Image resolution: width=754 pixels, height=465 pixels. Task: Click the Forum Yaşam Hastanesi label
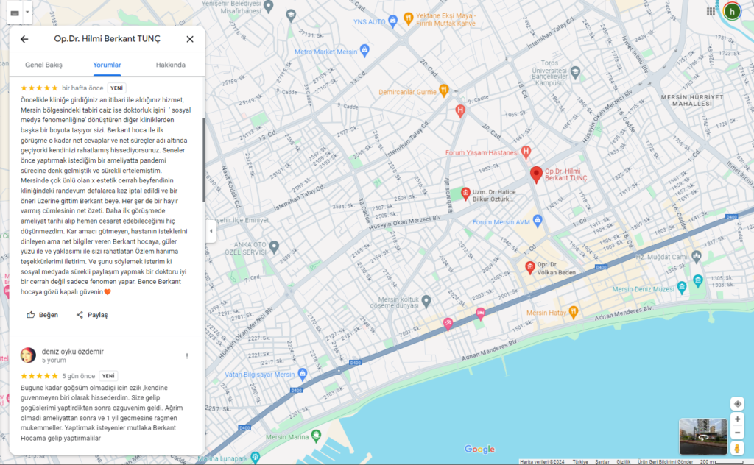click(x=482, y=153)
